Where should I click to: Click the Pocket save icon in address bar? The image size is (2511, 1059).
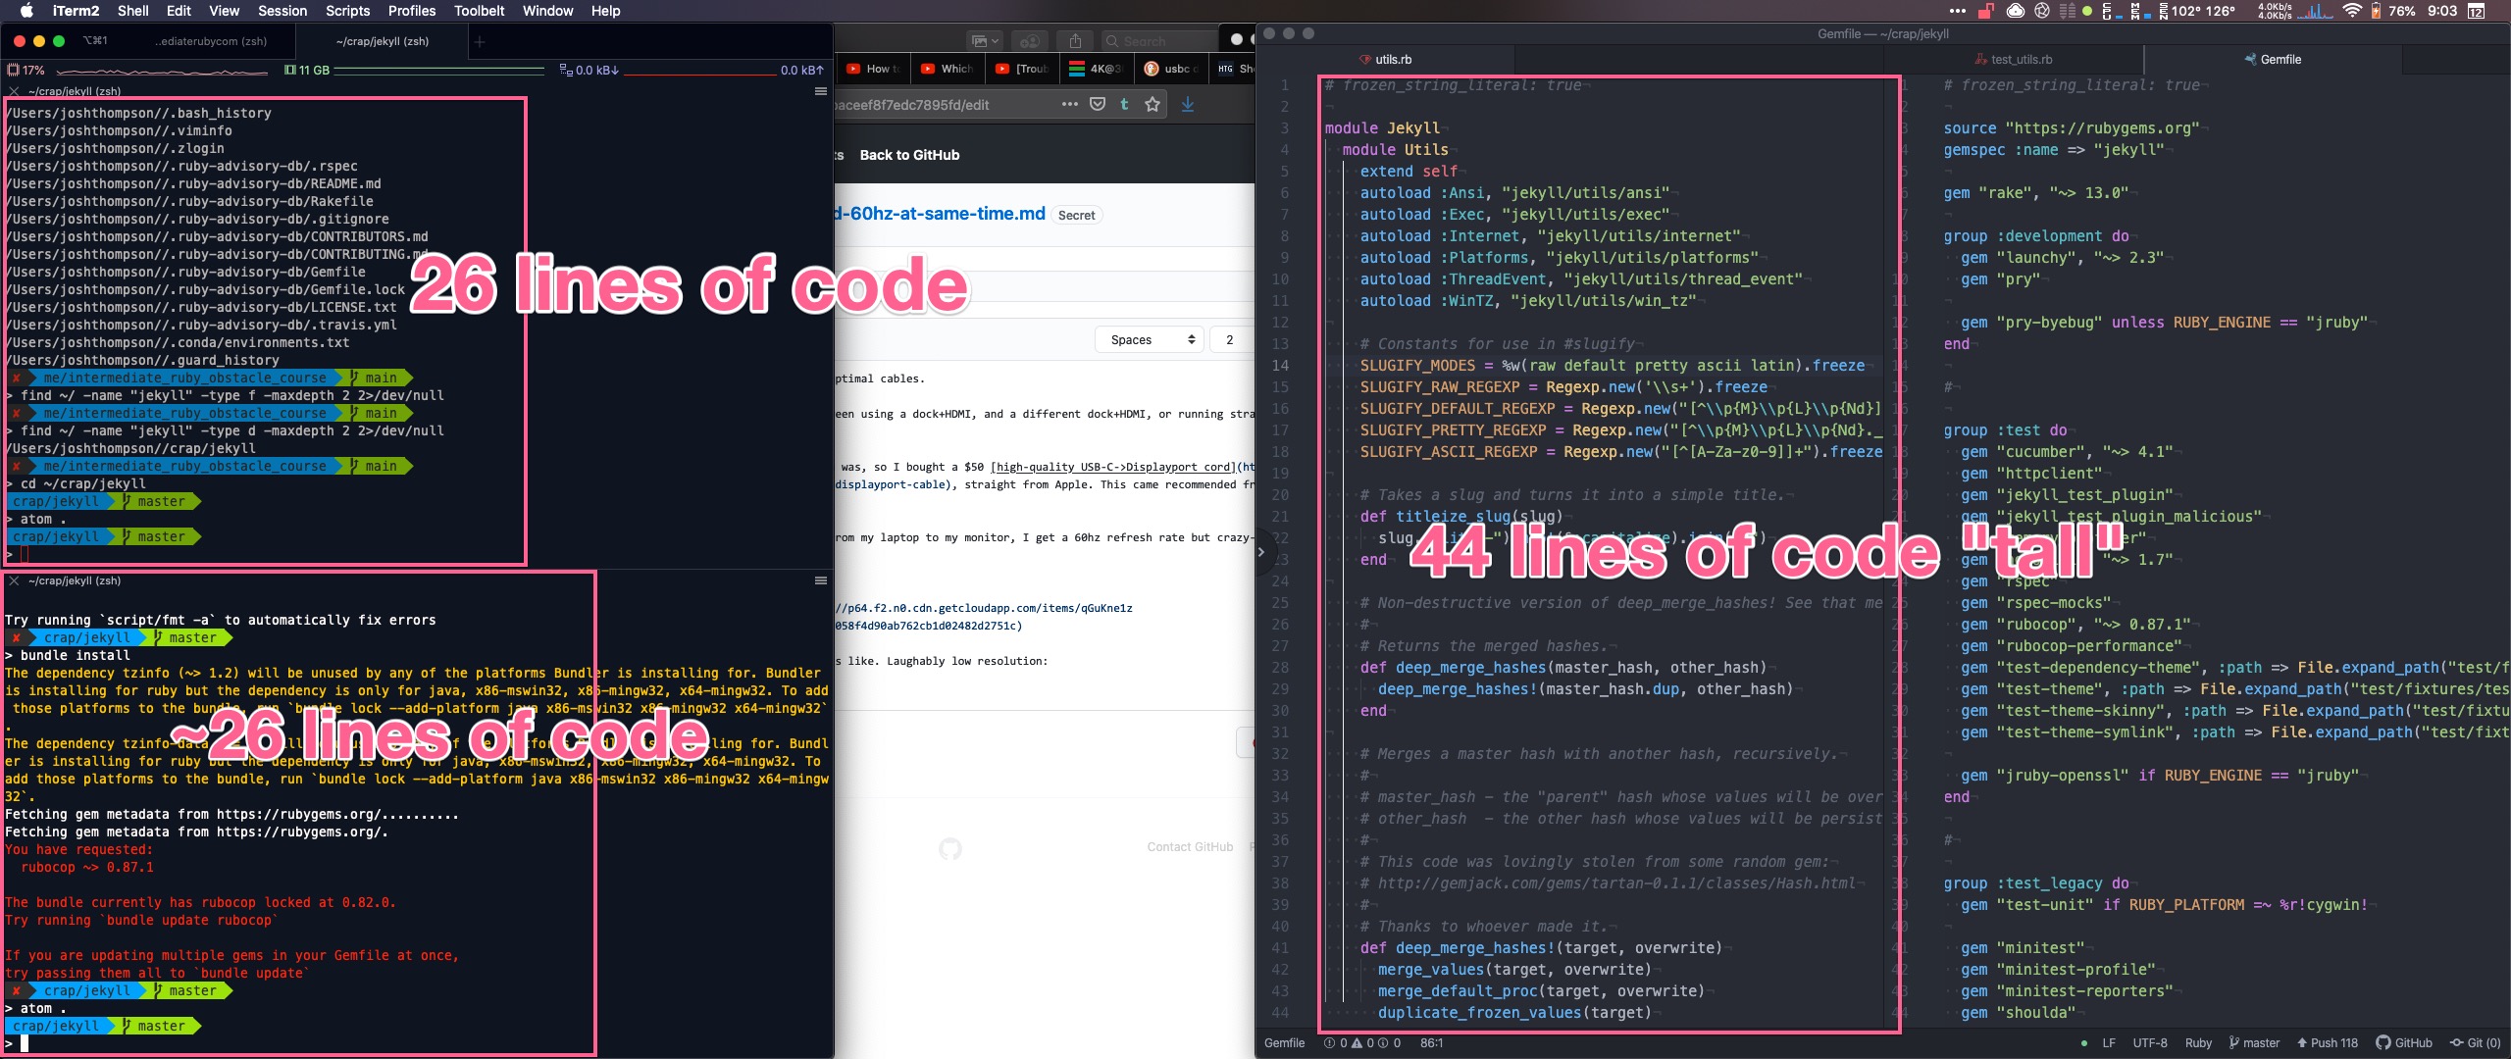1098,104
